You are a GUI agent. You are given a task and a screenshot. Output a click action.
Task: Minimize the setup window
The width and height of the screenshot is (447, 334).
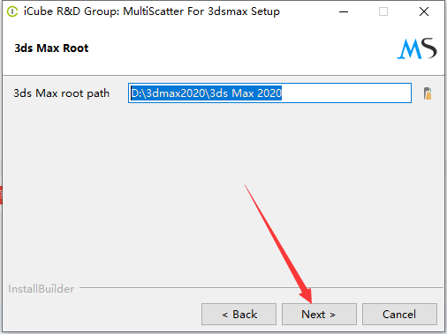pyautogui.click(x=344, y=11)
